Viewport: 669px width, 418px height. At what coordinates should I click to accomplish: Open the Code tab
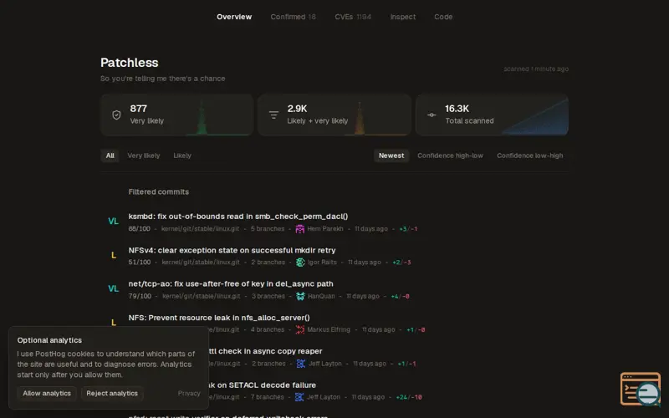443,17
